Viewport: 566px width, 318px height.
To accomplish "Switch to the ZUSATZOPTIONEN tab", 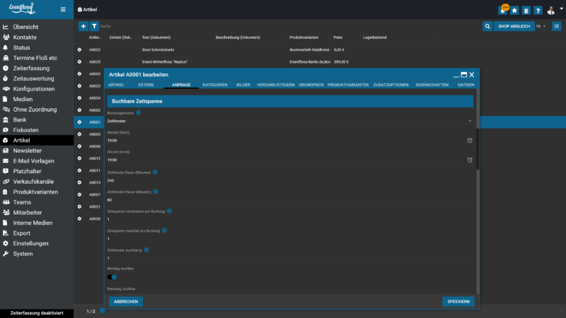I will 391,85.
